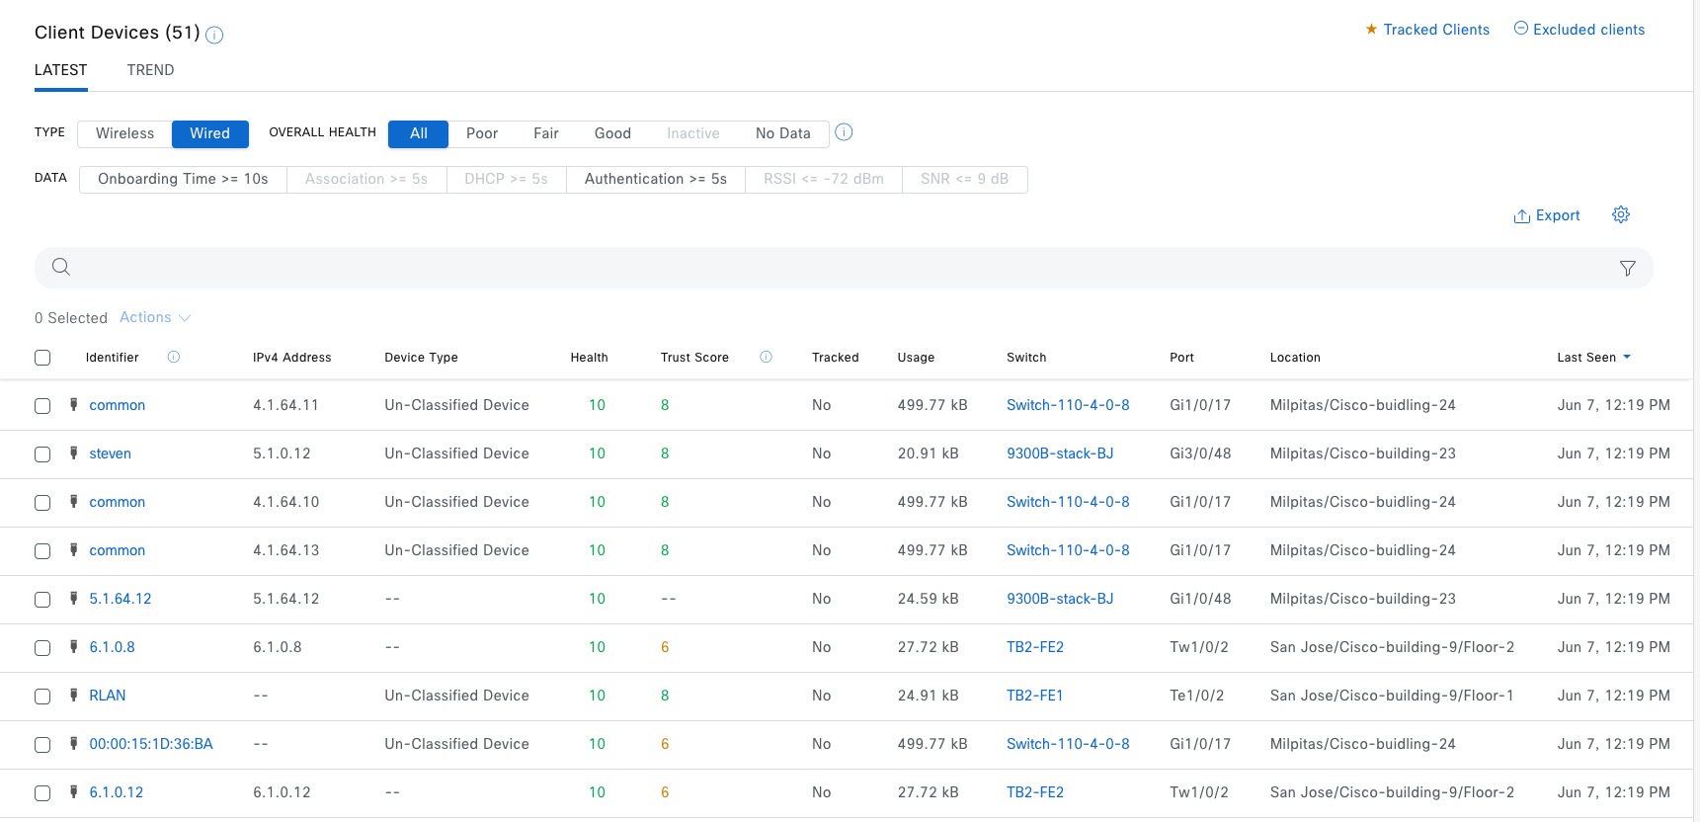Click info icon beside Identifier column header
The image size is (1700, 822).
(174, 357)
